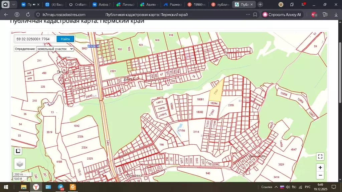Click the map zoom in plus button
342x192 pixels.
[320, 167]
